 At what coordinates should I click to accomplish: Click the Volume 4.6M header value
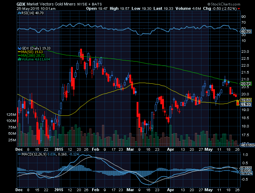[188, 8]
